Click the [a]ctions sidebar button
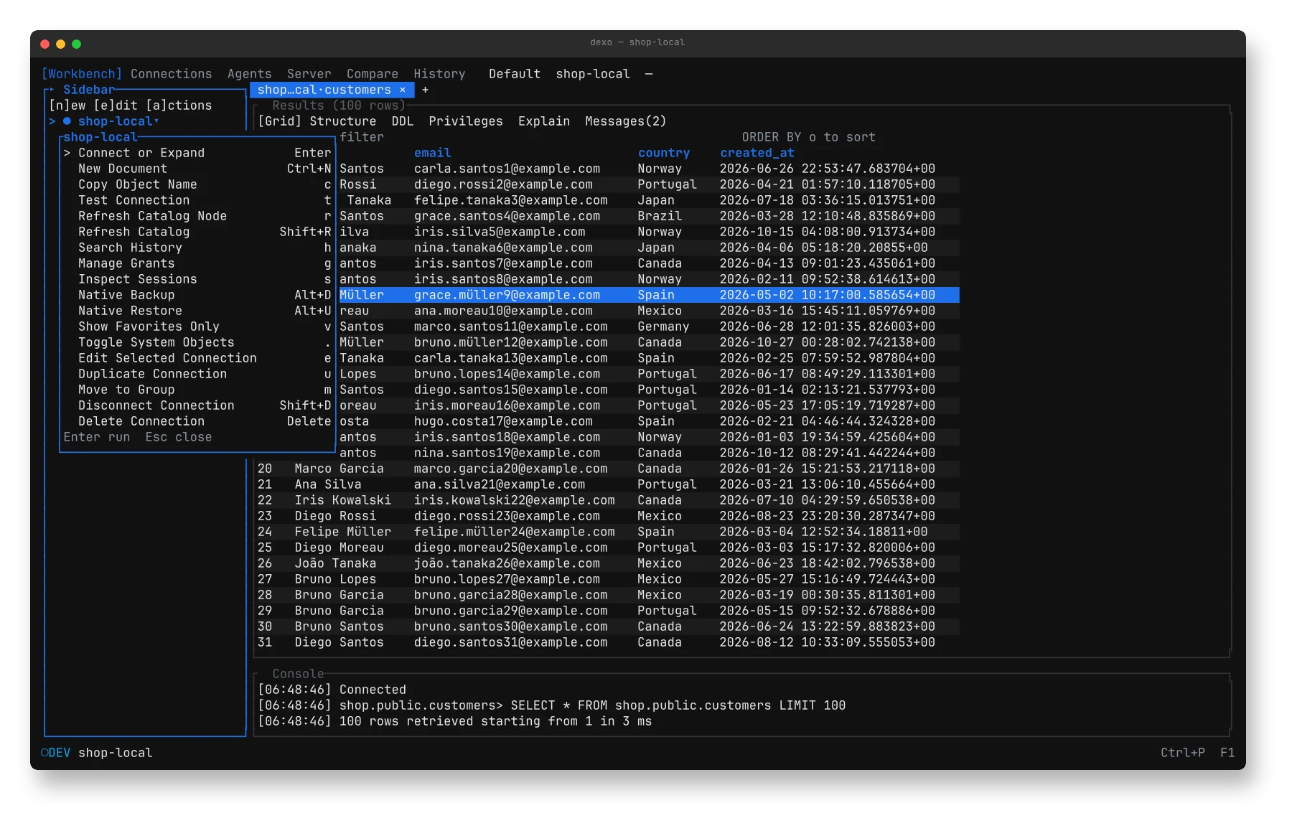The image size is (1292, 831). pyautogui.click(x=179, y=105)
